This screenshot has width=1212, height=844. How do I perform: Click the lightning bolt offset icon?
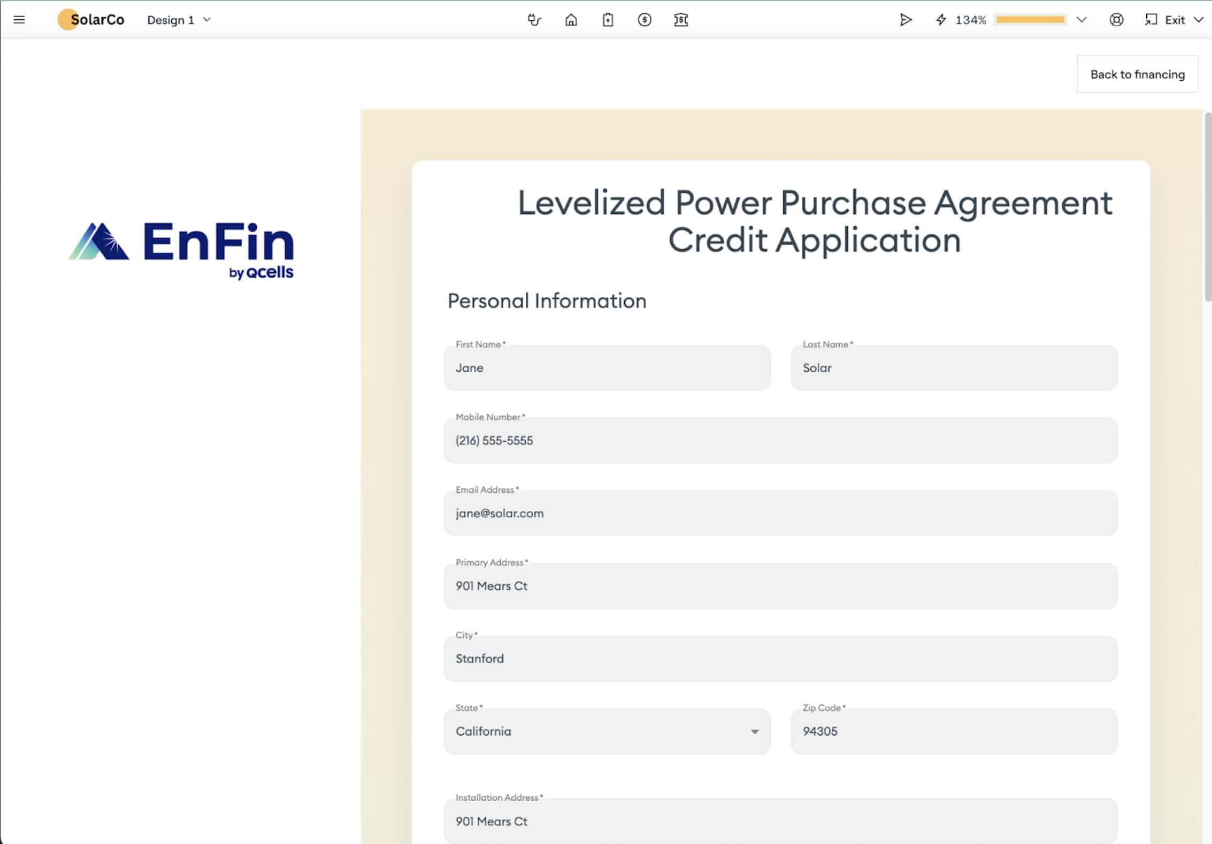[941, 20]
